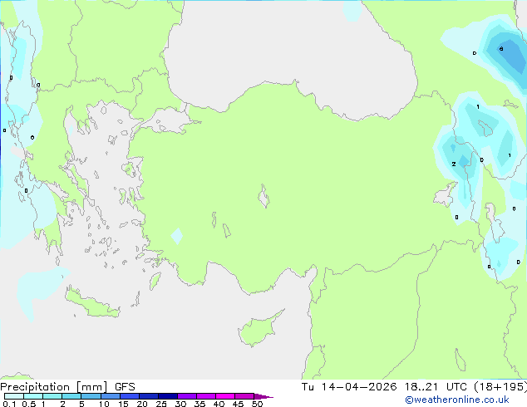The width and height of the screenshot is (527, 407).
Task: Click the 20 to 25 mm dark blue swatch
Action: pyautogui.click(x=149, y=396)
